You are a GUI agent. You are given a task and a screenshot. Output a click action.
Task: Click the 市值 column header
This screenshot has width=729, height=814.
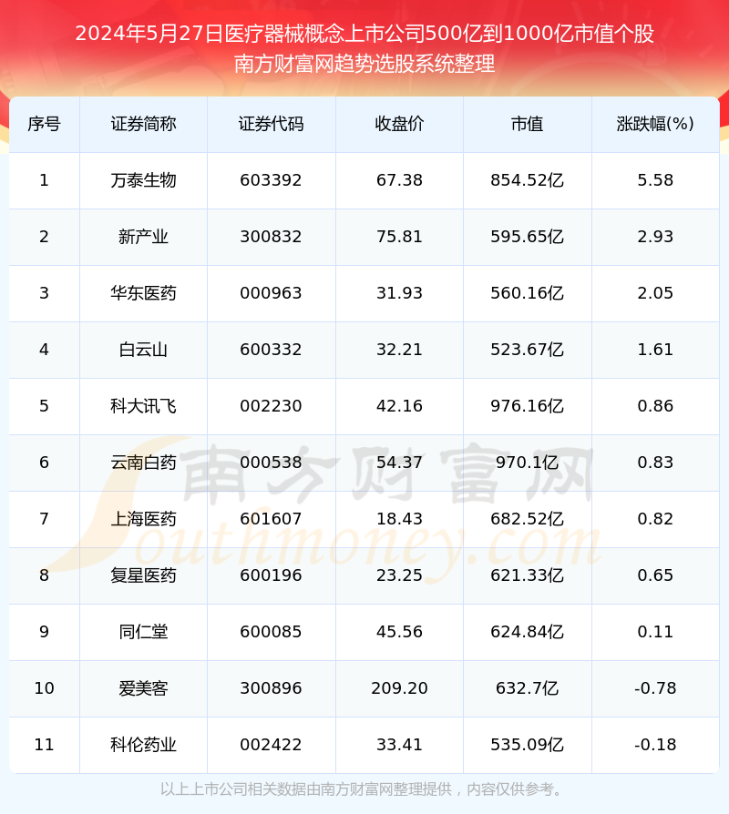tap(528, 124)
